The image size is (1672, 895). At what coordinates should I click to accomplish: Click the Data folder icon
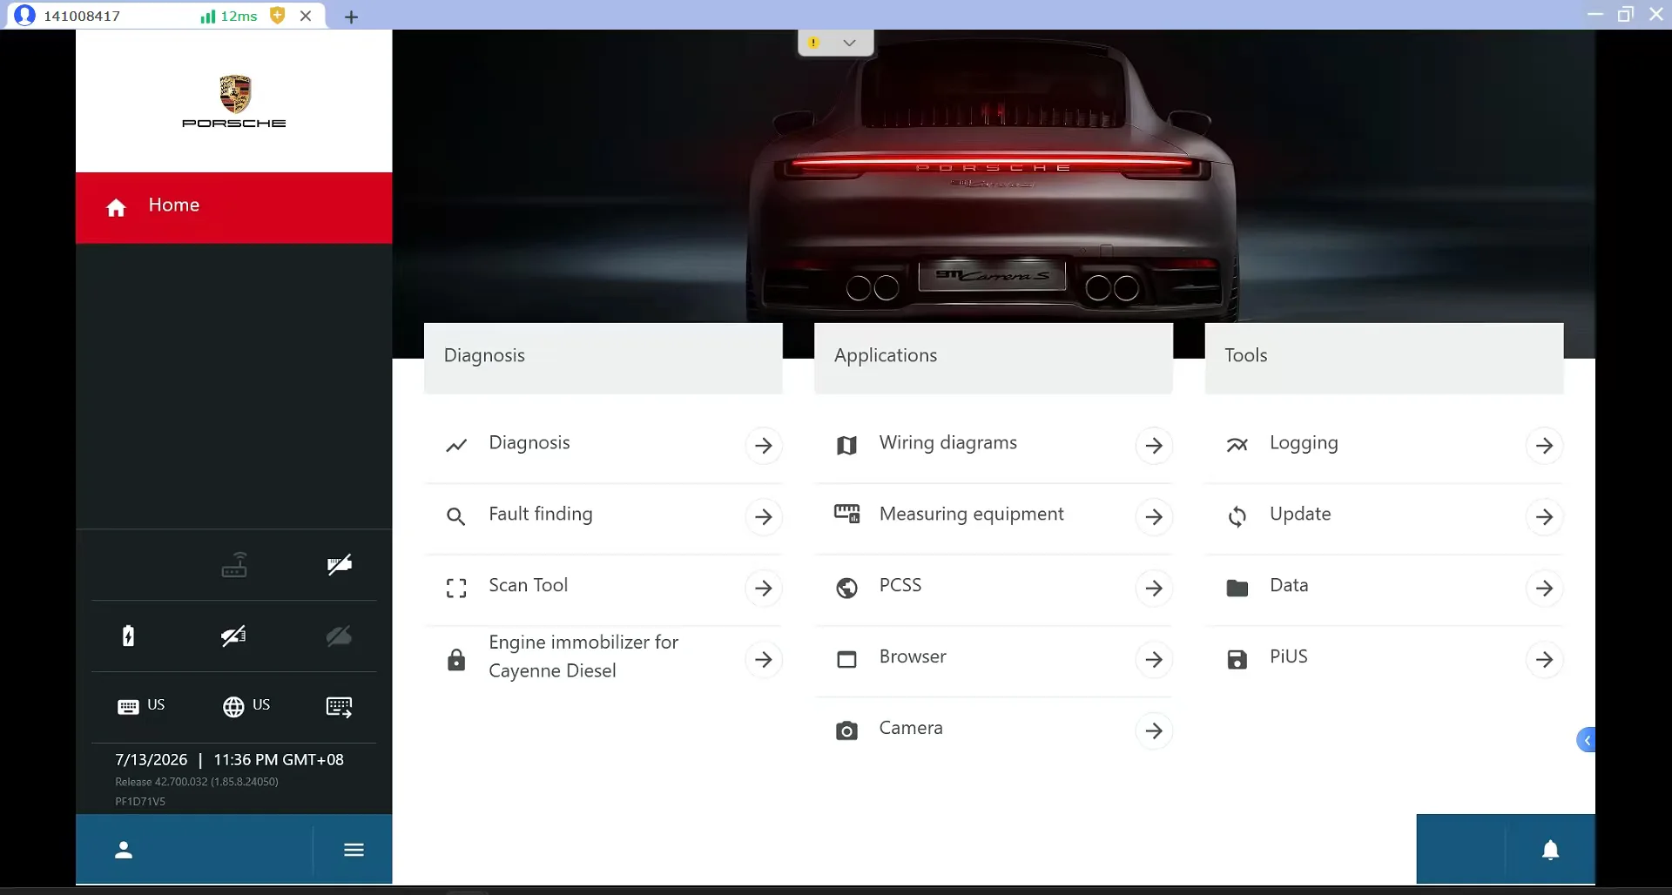tap(1237, 589)
